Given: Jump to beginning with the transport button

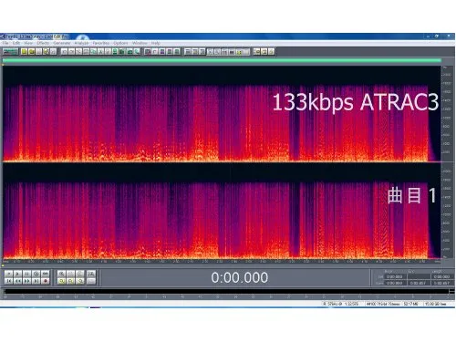Looking at the screenshot, I should 8,281.
